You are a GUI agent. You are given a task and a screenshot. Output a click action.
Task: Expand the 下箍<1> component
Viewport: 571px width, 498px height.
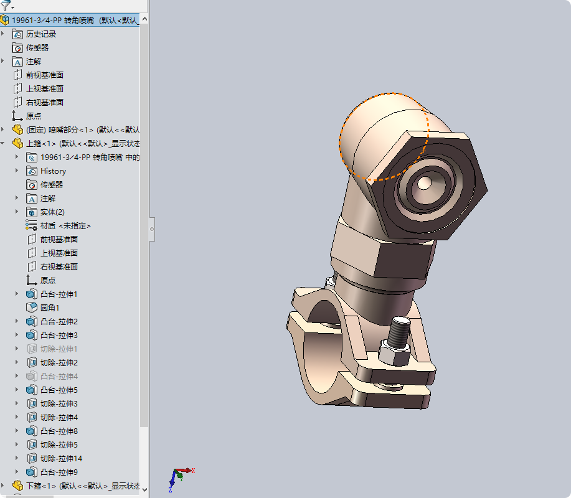click(x=3, y=486)
